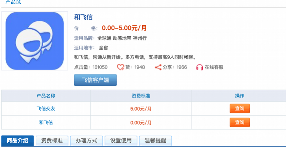Click the 产品区 section header
The image size is (286, 148).
[13, 2]
